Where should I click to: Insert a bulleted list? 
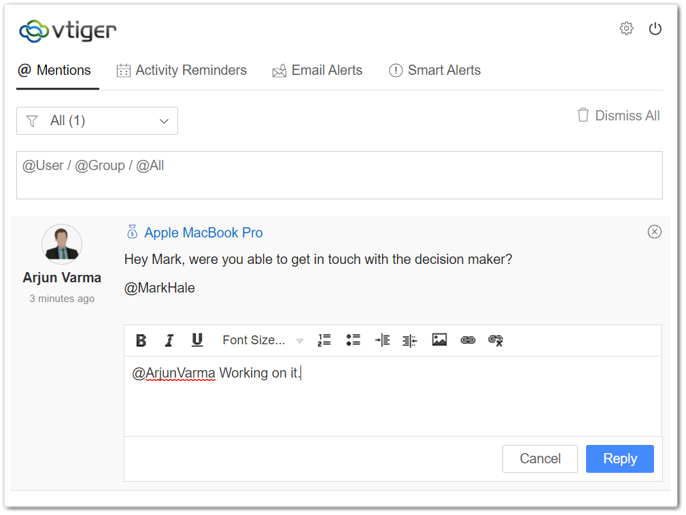tap(353, 340)
